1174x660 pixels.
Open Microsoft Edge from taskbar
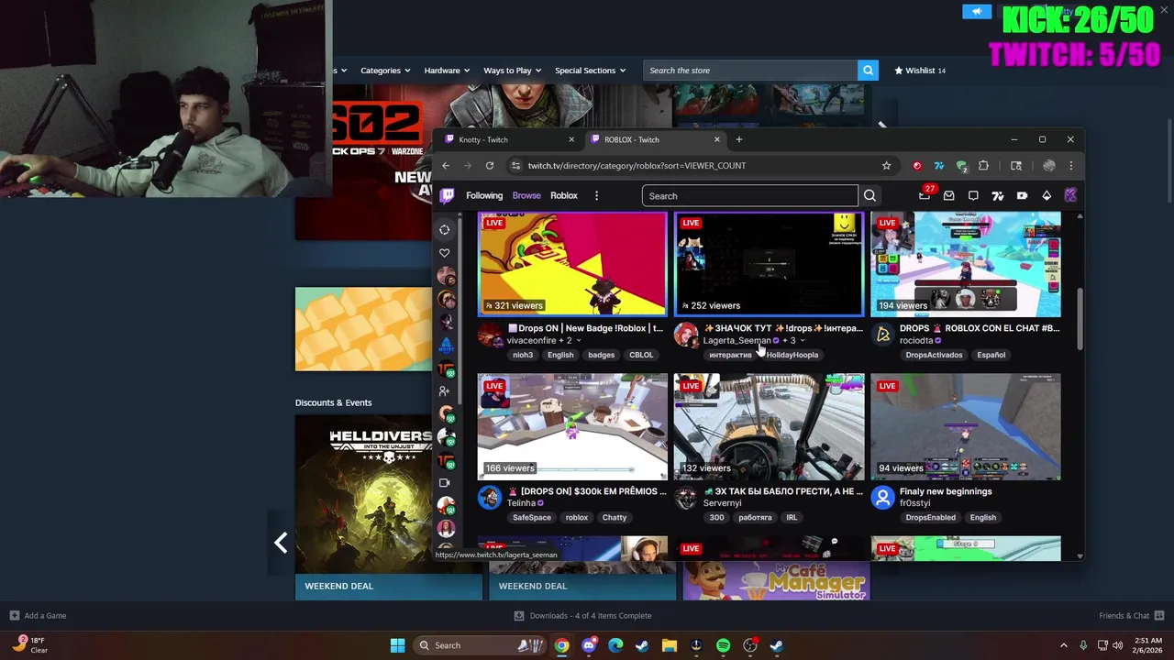[615, 645]
